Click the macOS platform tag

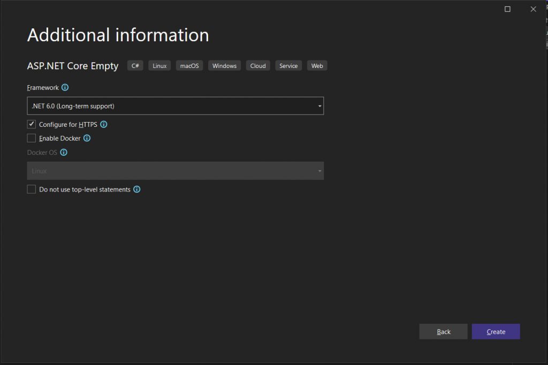pos(189,66)
